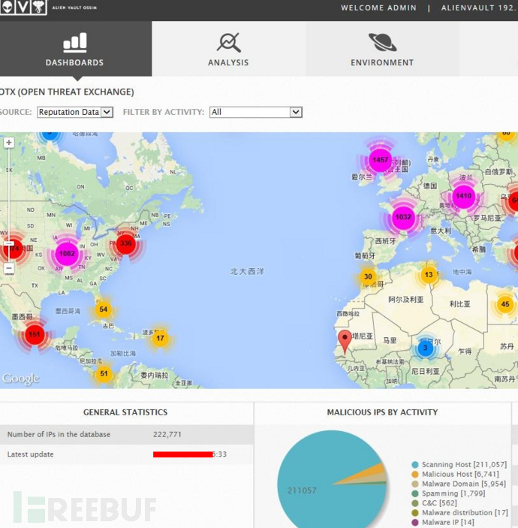Zoom out on the map
Screen dimensions: 518x528
point(9,268)
